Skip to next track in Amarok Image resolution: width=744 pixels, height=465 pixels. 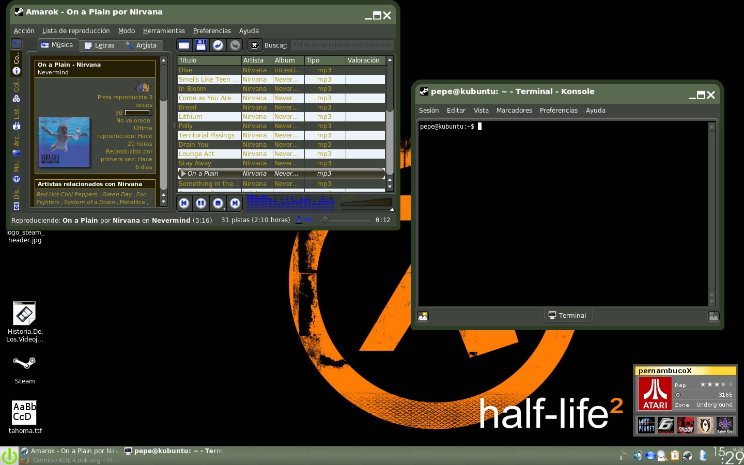[x=235, y=204]
